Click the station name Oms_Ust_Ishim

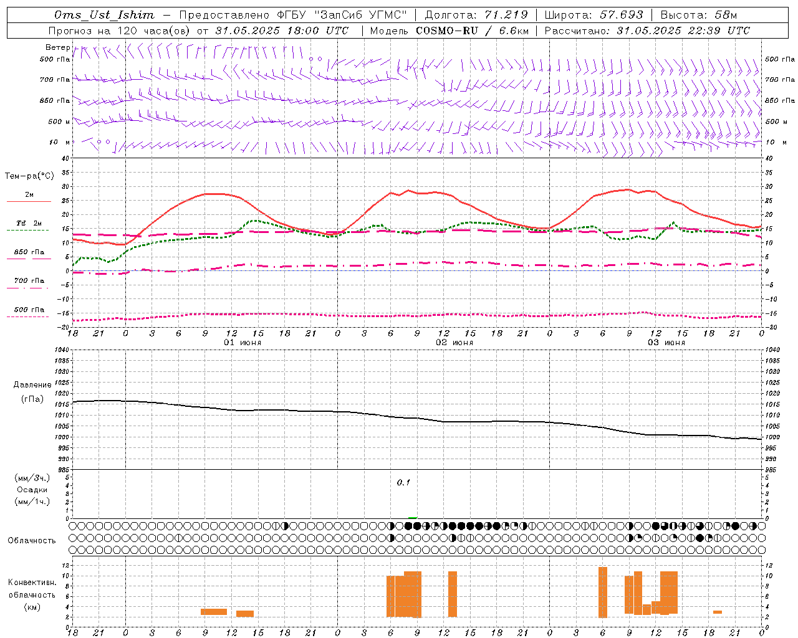click(x=104, y=15)
